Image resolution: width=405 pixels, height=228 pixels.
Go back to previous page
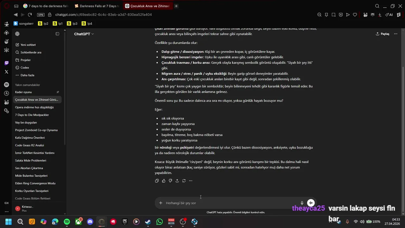click(x=16, y=15)
